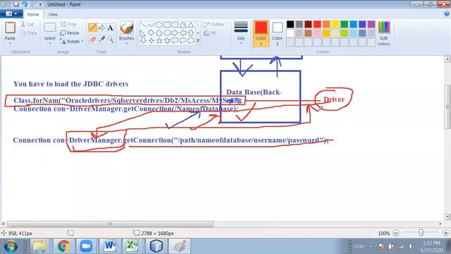Open the shape Fill dropdown
This screenshot has width=451, height=254.
click(x=211, y=33)
